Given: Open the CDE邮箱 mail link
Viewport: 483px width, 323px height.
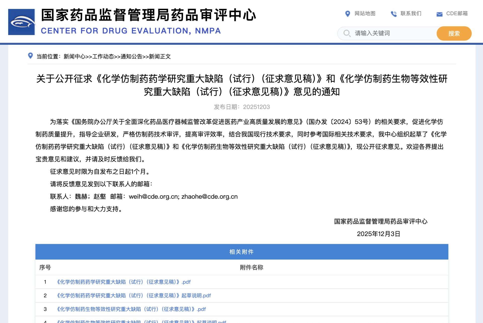Looking at the screenshot, I should [457, 14].
